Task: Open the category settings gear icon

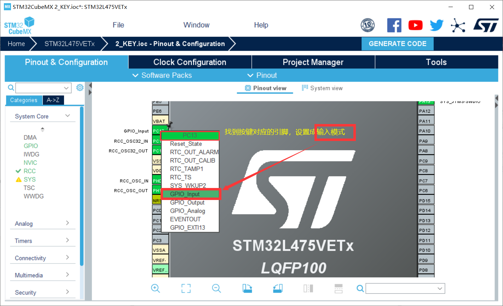Action: click(x=80, y=87)
